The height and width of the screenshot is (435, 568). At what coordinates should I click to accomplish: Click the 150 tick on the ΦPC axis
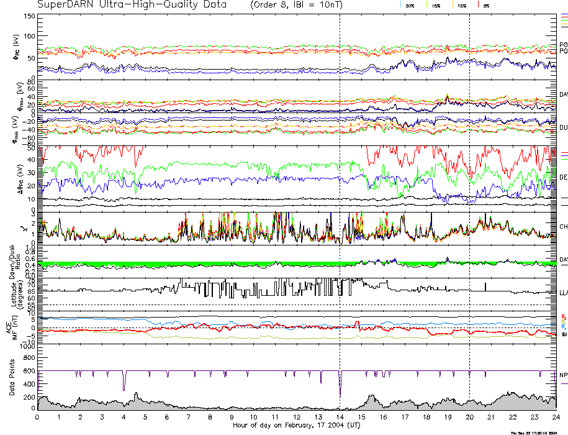coord(30,16)
